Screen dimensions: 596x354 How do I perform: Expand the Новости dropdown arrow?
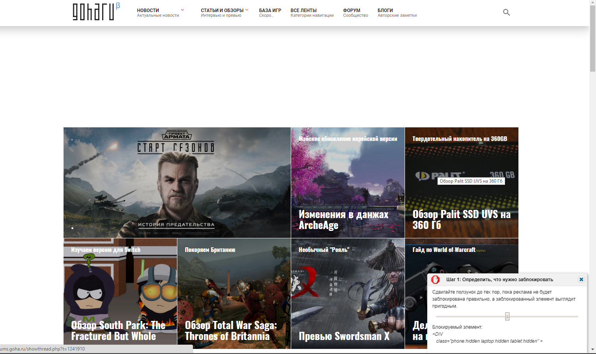click(x=182, y=10)
